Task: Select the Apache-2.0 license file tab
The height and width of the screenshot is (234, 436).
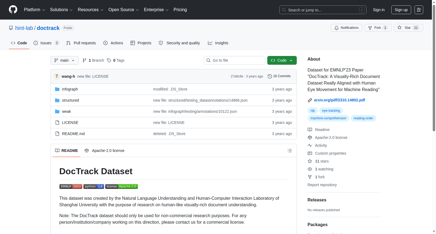Action: click(104, 151)
